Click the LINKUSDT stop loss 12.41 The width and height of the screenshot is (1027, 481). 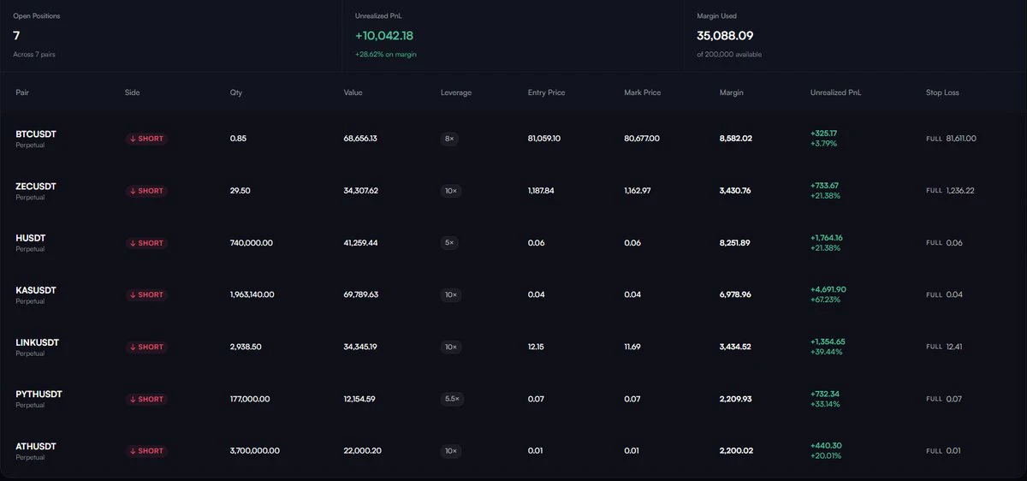[954, 347]
